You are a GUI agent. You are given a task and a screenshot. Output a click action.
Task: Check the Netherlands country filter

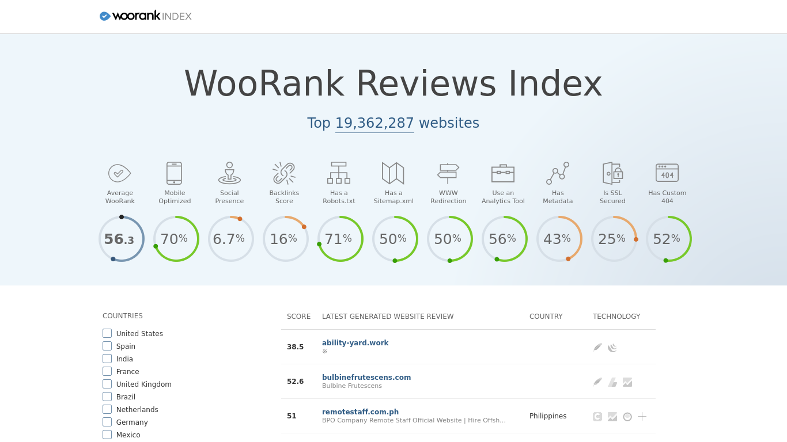tap(107, 409)
